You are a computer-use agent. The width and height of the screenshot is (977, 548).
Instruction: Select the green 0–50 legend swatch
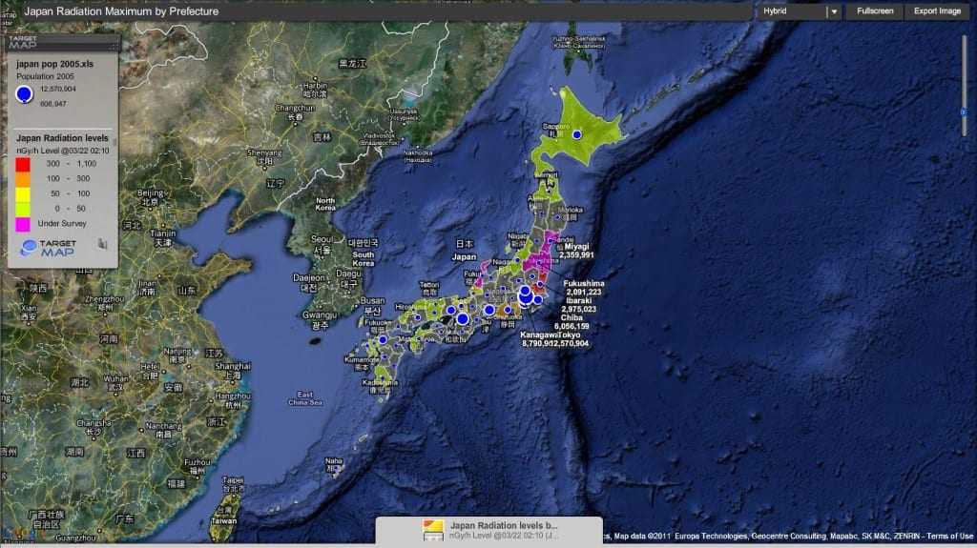click(x=23, y=207)
